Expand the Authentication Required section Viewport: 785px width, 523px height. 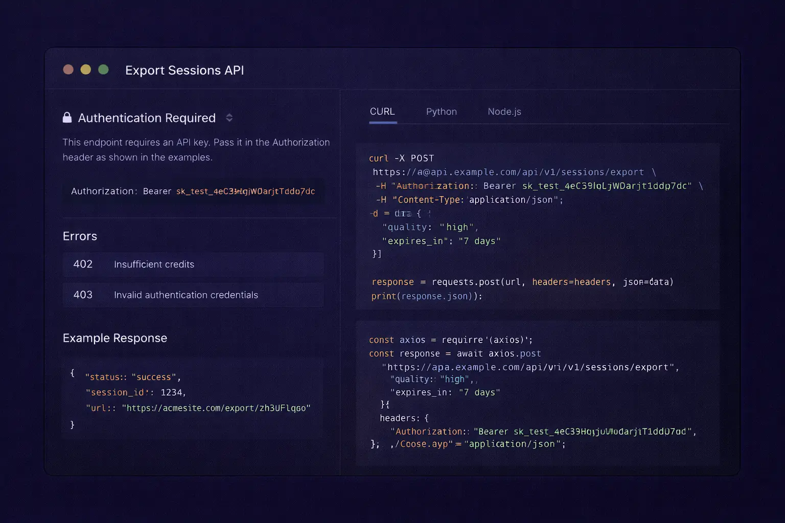[x=147, y=118]
